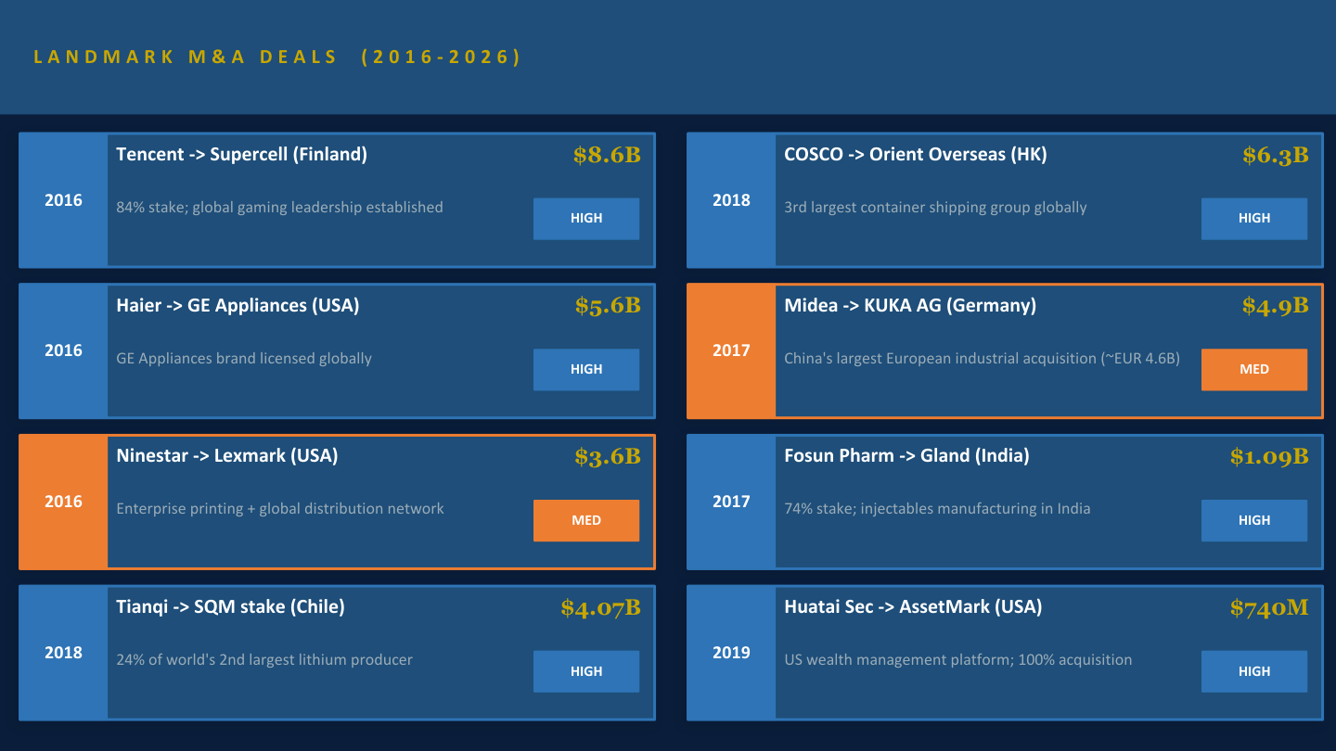The width and height of the screenshot is (1336, 751).
Task: Click '24% of world's 2nd largest lithium producer'
Action: 264,660
